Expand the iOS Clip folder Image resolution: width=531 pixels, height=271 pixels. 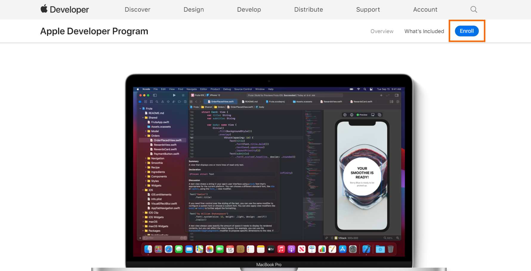click(x=143, y=213)
